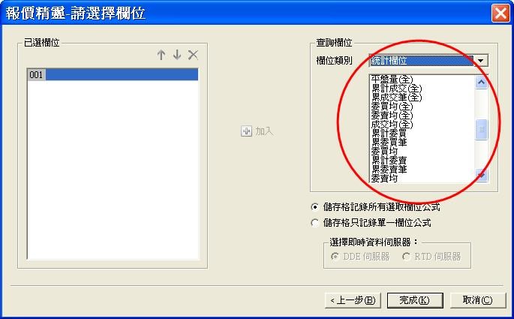This screenshot has width=514, height=319.
Task: Move selected field down with down arrow
Action: coord(177,55)
